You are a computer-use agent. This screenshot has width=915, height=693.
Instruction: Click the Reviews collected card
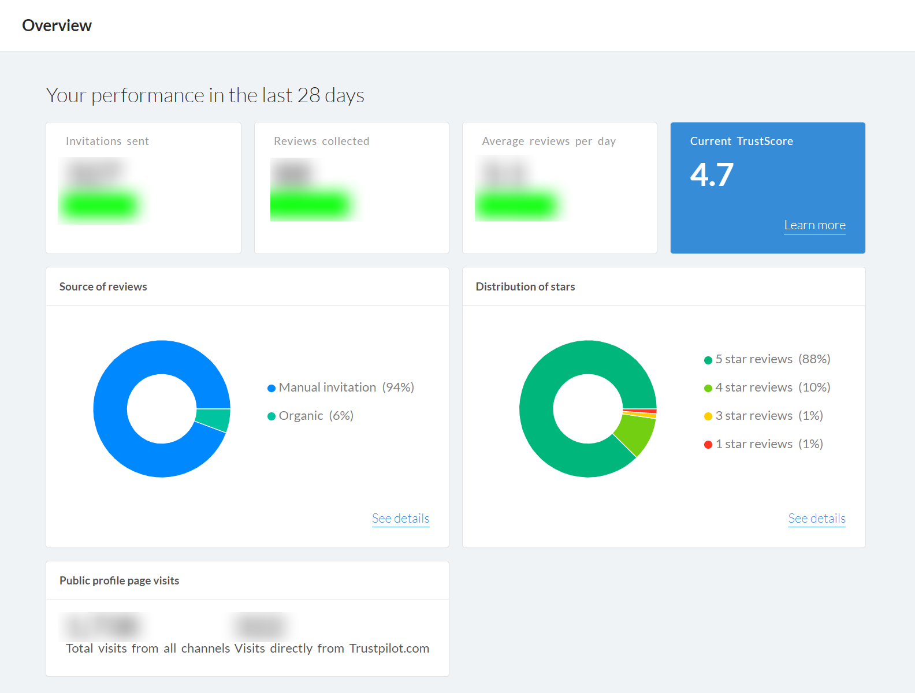point(352,188)
